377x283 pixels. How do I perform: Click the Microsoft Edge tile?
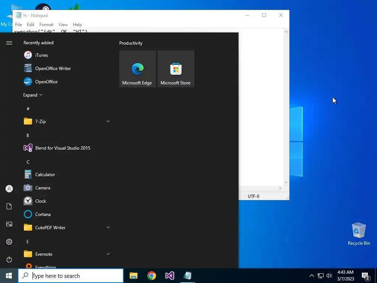(138, 69)
